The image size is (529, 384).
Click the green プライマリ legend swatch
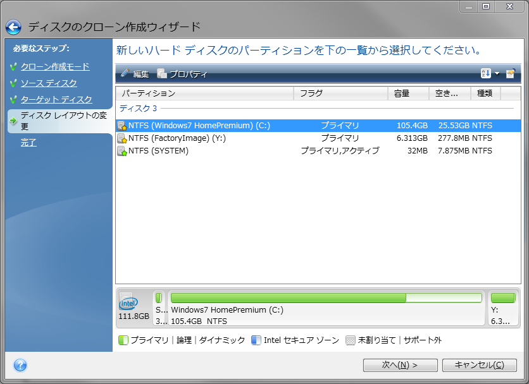coord(123,340)
